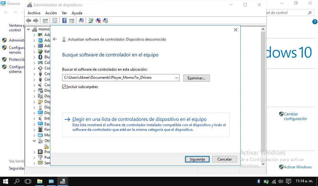This screenshot has height=186, width=318.
Task: Click the blue question mark Help toolbar icon
Action: coord(64,21)
